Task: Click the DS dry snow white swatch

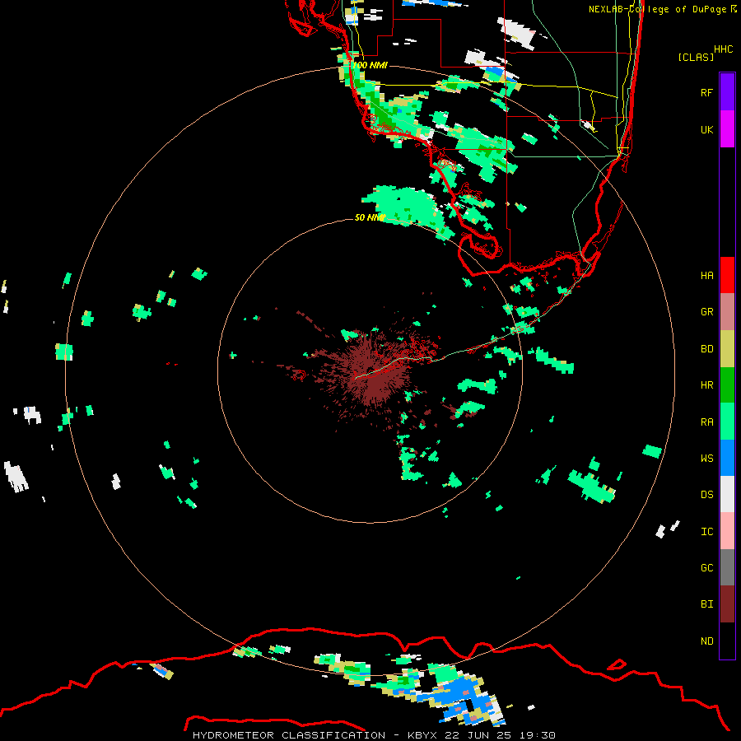Action: tap(727, 494)
